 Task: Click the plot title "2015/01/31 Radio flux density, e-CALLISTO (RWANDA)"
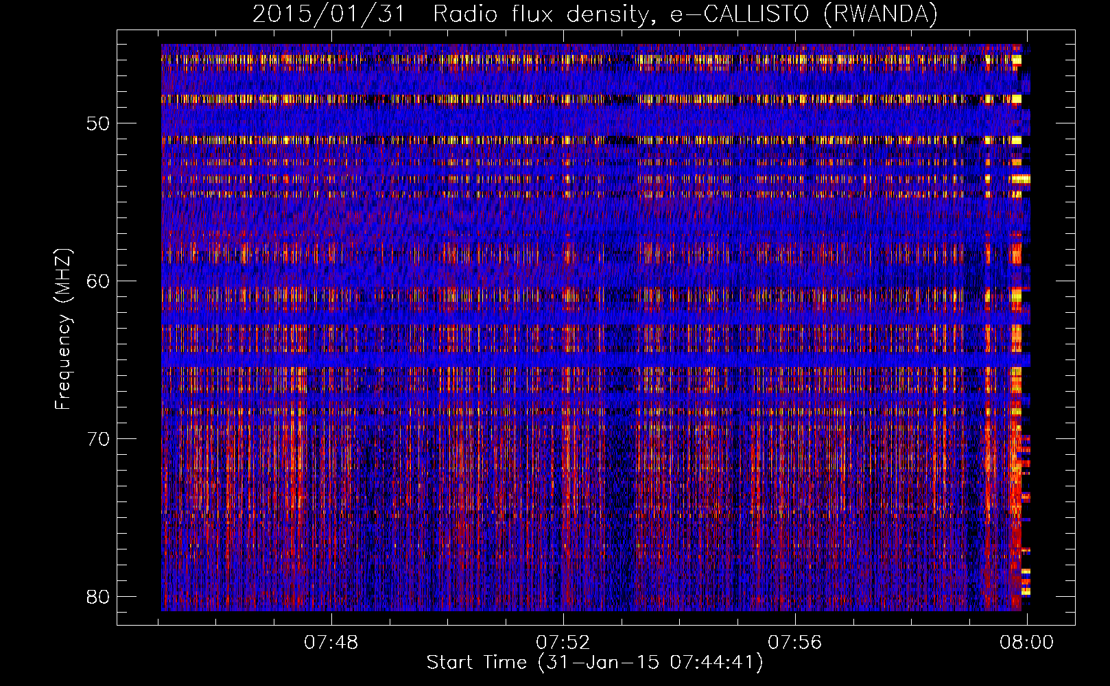[x=595, y=14]
